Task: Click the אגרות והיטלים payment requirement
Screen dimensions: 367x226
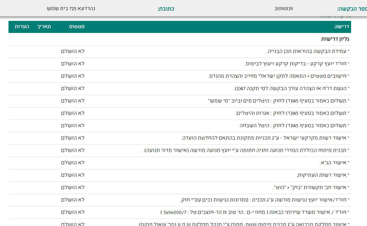Action: [x=292, y=114]
